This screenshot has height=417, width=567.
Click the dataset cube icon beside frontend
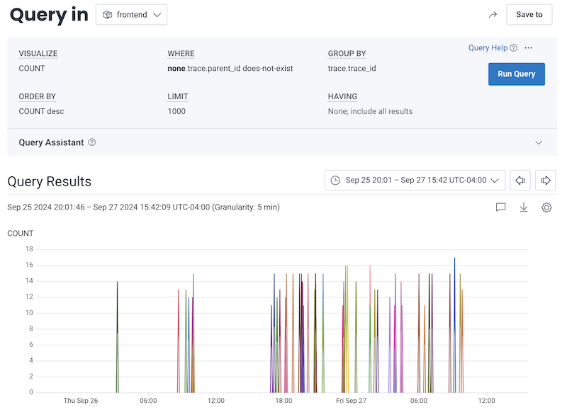pyautogui.click(x=108, y=14)
